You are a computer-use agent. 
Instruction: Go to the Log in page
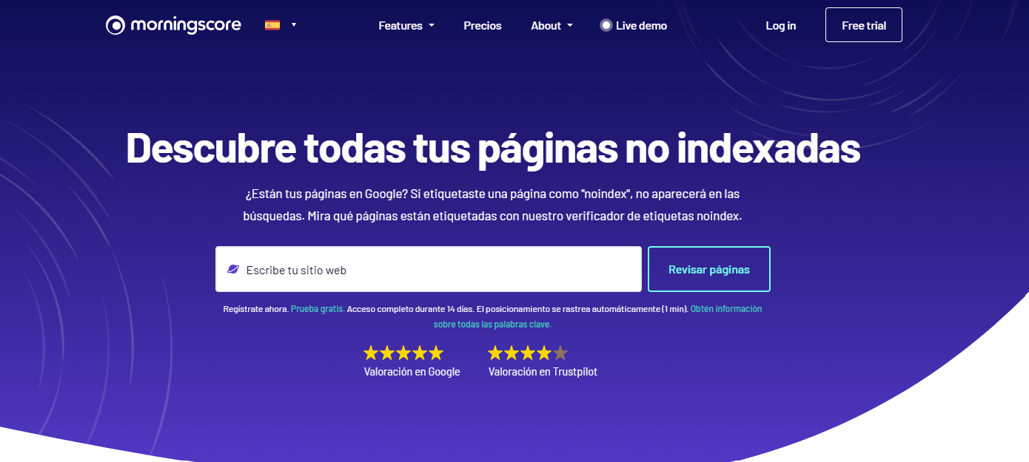pyautogui.click(x=780, y=26)
